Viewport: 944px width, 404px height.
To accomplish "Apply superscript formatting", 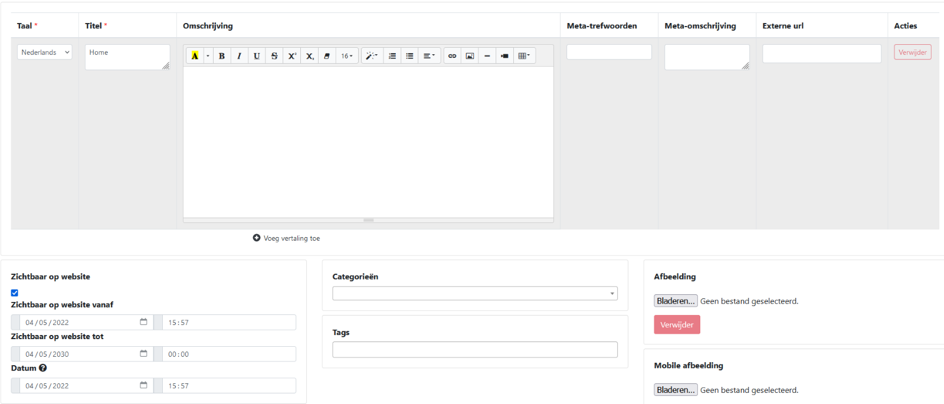I will tap(292, 56).
